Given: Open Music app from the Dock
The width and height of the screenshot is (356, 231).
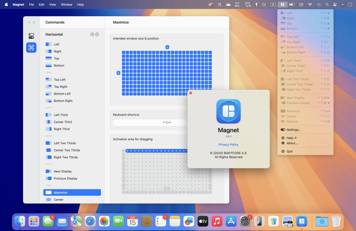Looking at the screenshot, I should [217, 221].
